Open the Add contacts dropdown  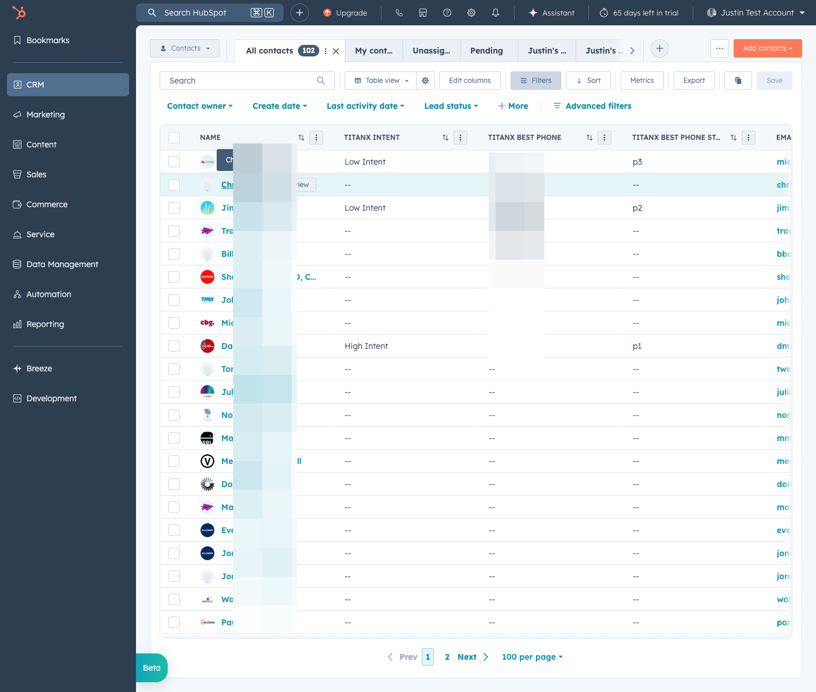tap(768, 48)
